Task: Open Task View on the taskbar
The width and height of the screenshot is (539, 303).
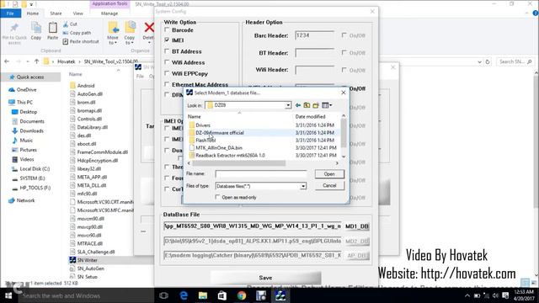Action: pos(164,295)
